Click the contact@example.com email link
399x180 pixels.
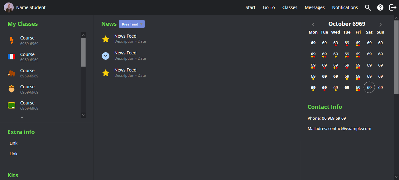click(349, 128)
